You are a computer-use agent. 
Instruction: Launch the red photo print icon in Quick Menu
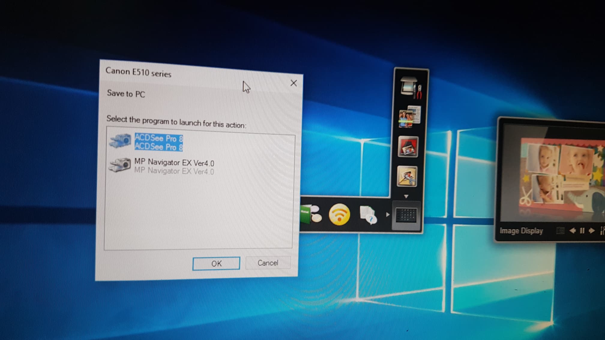408,147
